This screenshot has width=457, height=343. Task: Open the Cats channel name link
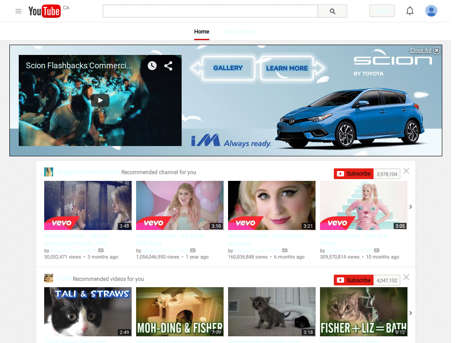[64, 279]
